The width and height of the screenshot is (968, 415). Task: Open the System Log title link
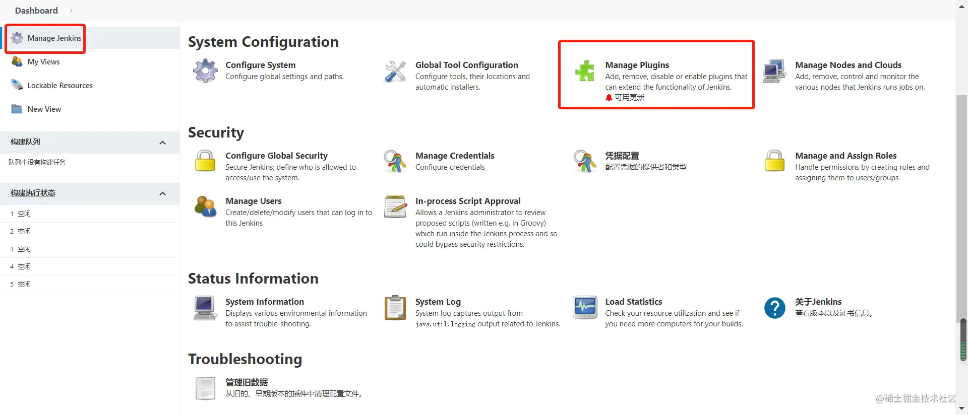438,302
